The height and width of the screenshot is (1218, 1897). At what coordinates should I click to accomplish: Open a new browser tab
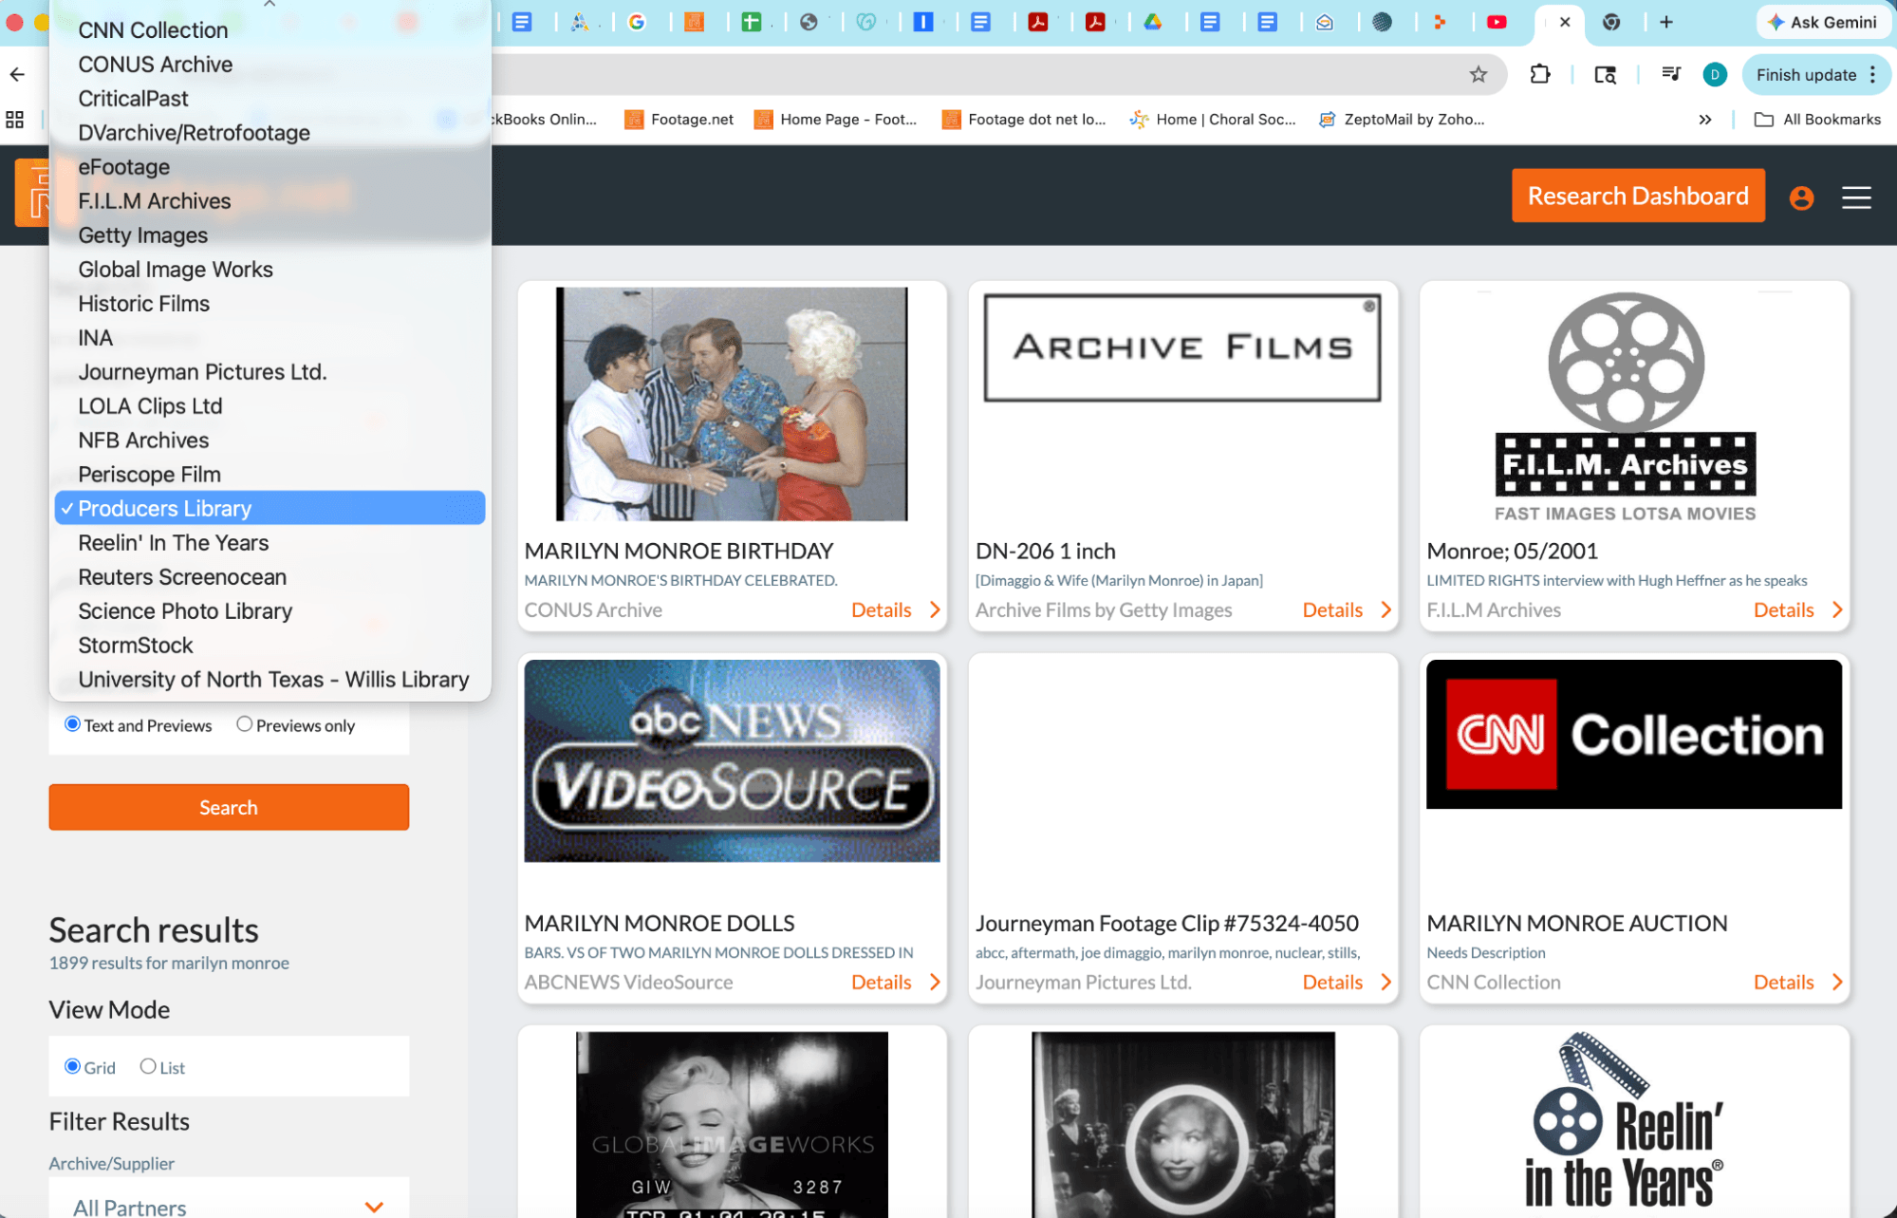[x=1666, y=22]
